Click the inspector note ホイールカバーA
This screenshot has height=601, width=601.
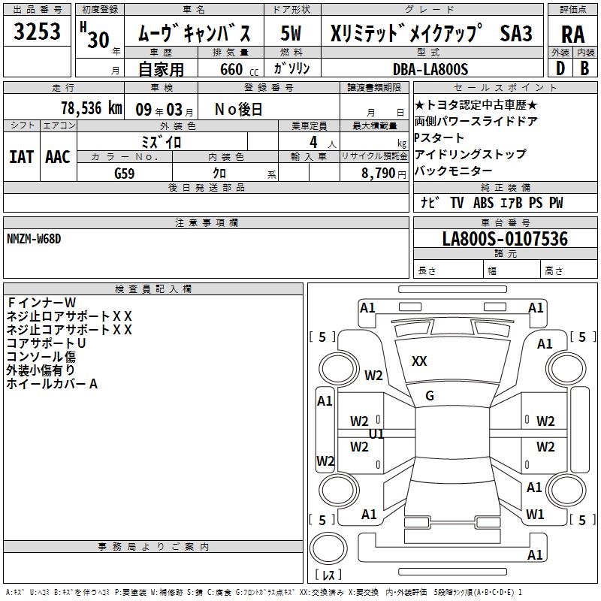point(52,384)
